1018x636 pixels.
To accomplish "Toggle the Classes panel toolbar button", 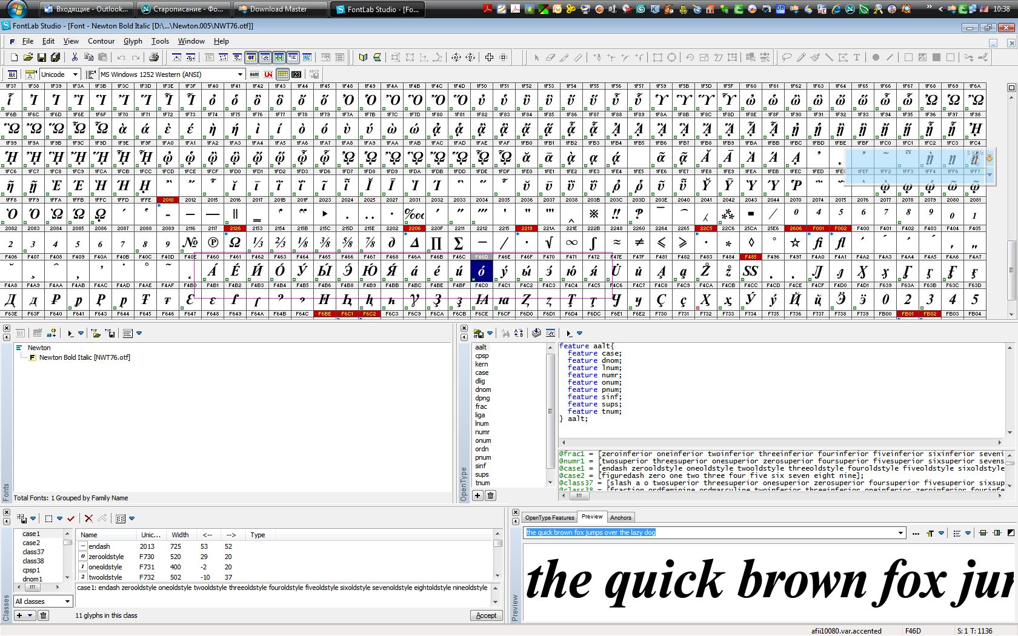I will pyautogui.click(x=265, y=58).
